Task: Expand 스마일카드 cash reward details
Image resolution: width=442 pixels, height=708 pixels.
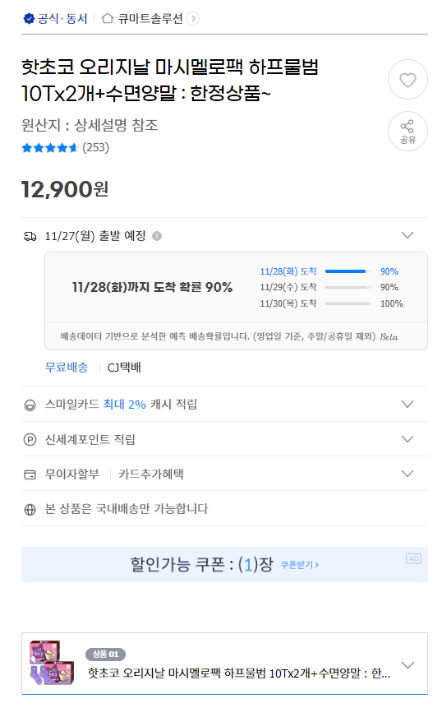Action: tap(407, 404)
